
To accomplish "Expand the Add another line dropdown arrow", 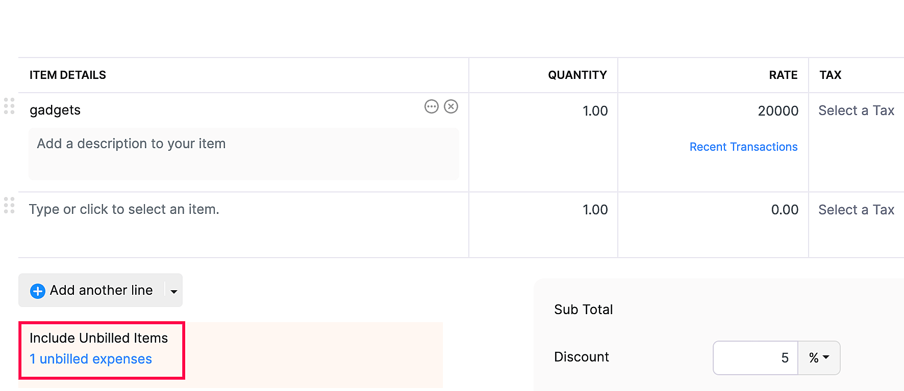I will tap(173, 290).
